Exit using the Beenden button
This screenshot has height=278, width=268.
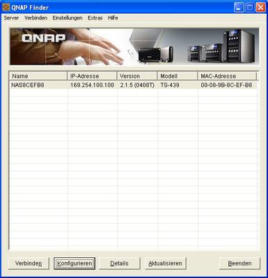tap(239, 263)
